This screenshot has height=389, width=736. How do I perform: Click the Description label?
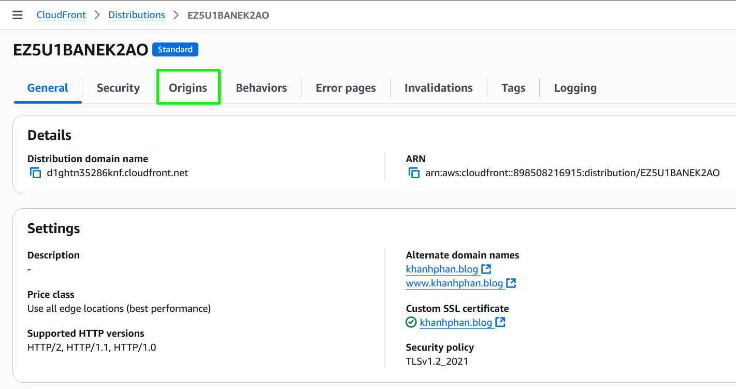coord(53,255)
